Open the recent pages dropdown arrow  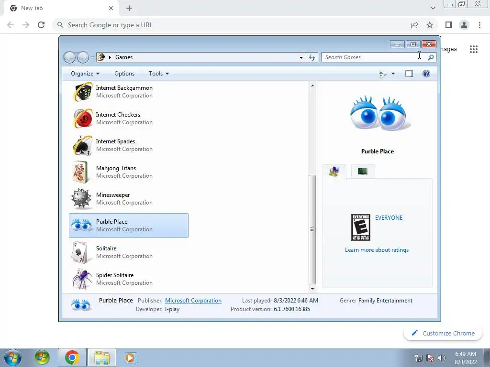pyautogui.click(x=92, y=58)
